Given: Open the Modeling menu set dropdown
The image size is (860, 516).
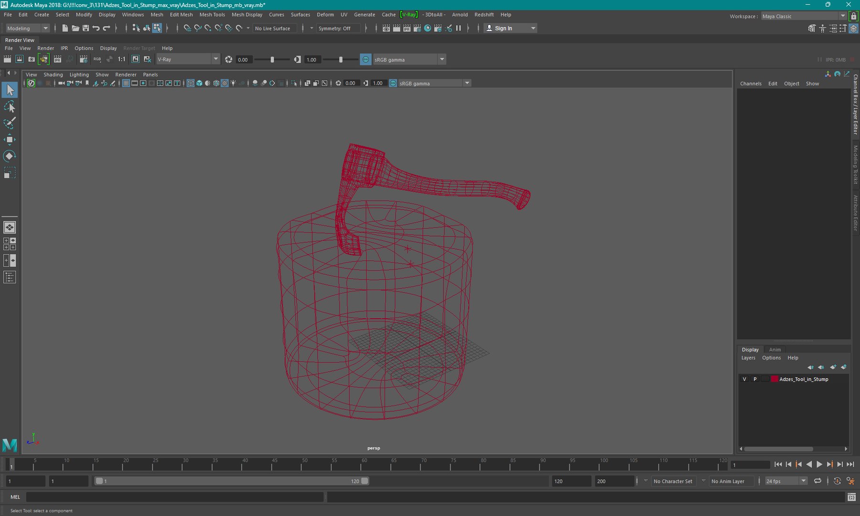Looking at the screenshot, I should [28, 28].
